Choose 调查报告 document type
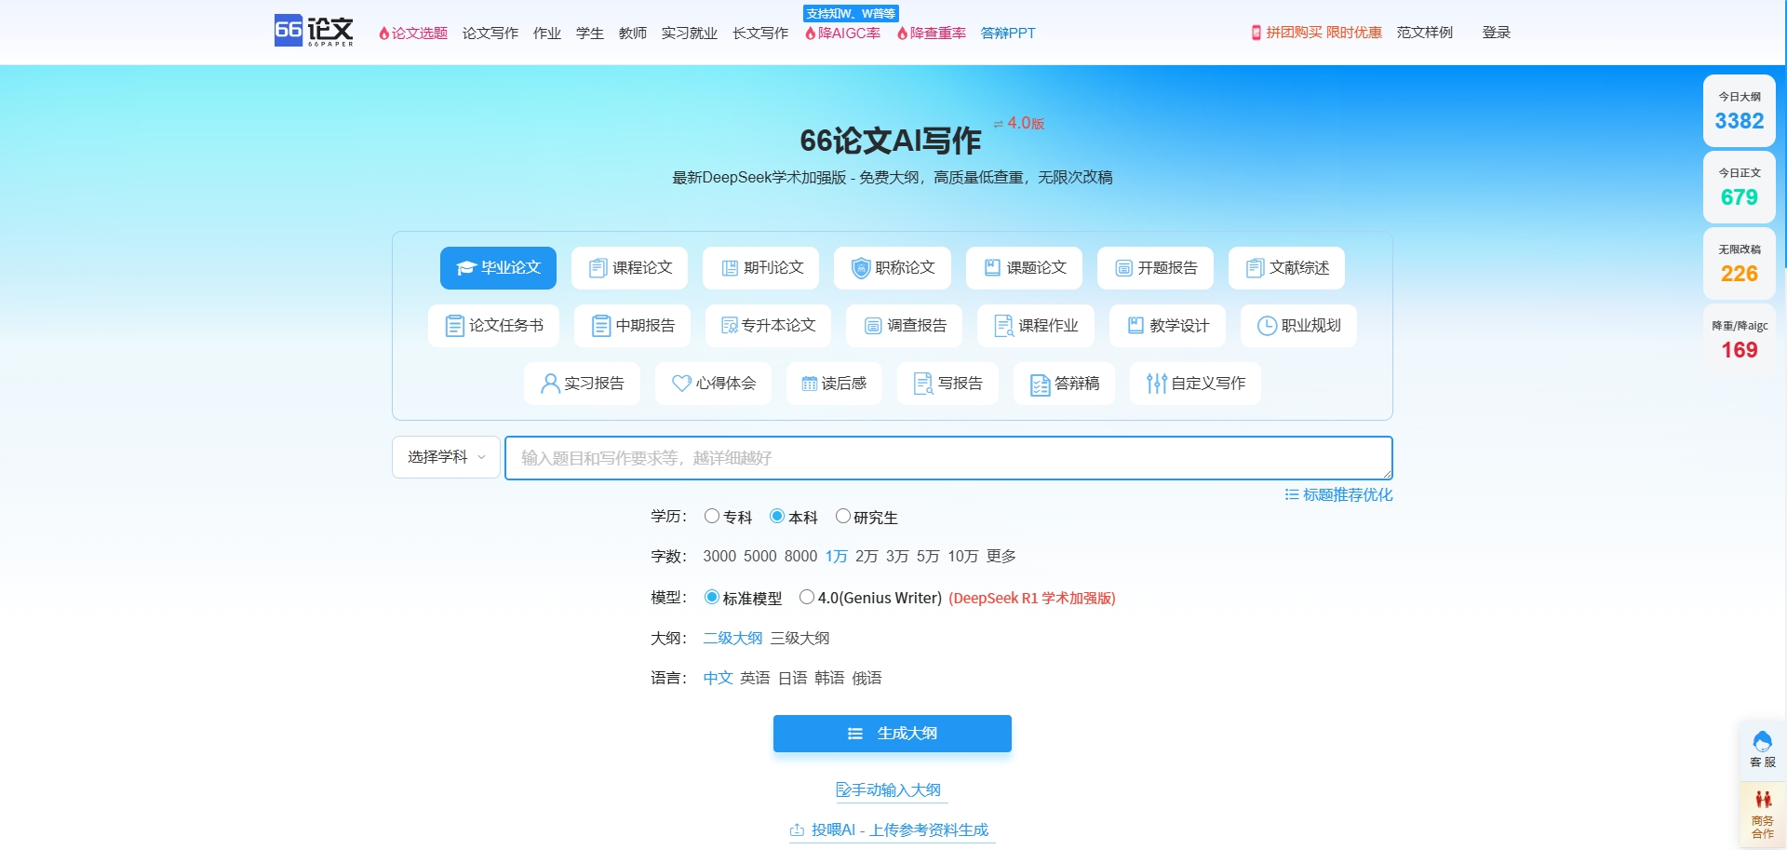Screen dimensions: 1787x850 click(904, 326)
